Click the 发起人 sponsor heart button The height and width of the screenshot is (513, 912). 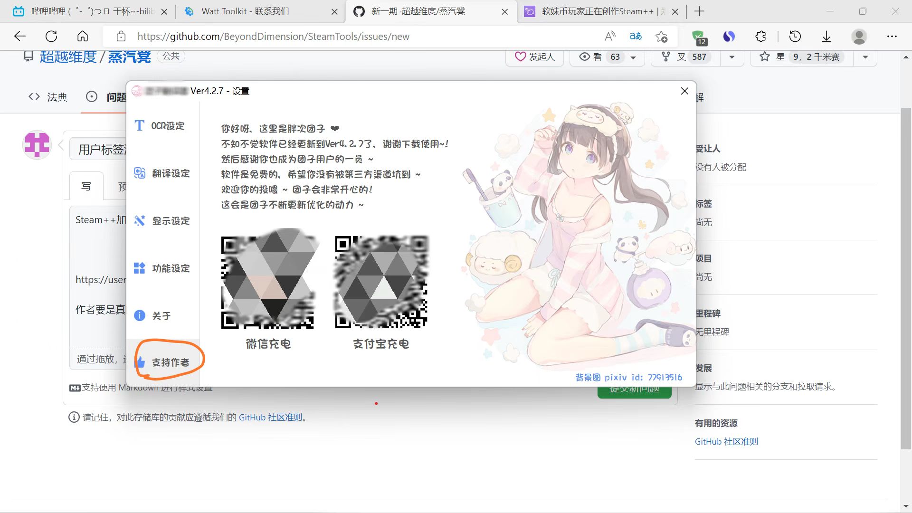(534, 57)
